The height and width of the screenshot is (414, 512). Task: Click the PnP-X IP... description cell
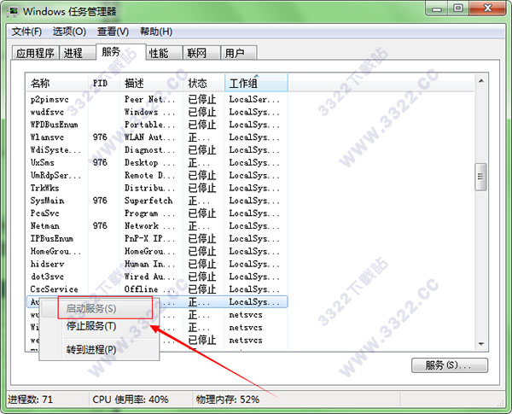(x=149, y=238)
